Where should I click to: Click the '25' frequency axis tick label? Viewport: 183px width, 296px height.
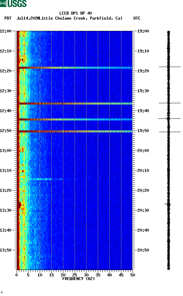tap(75, 275)
